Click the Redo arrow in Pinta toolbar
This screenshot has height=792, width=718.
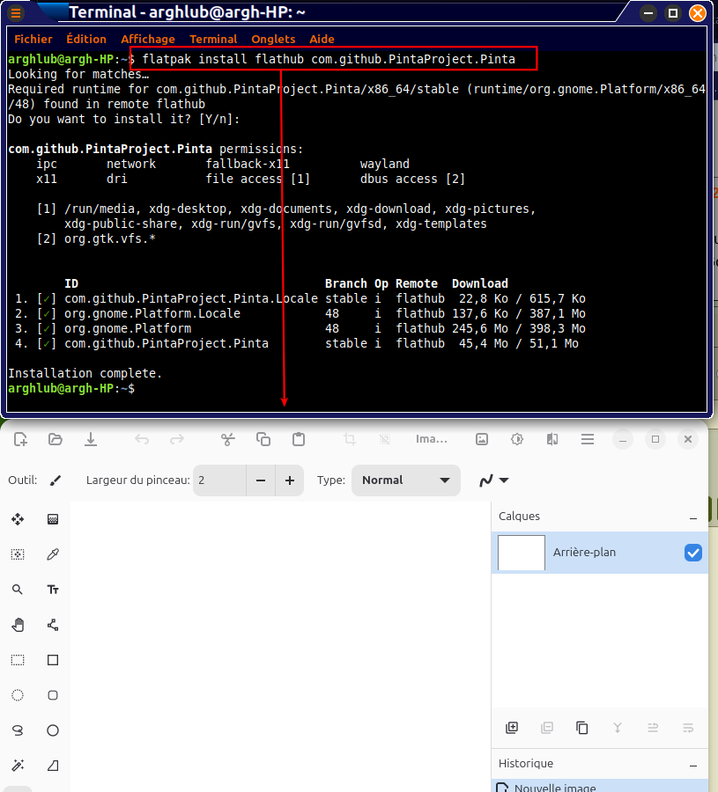[x=176, y=439]
